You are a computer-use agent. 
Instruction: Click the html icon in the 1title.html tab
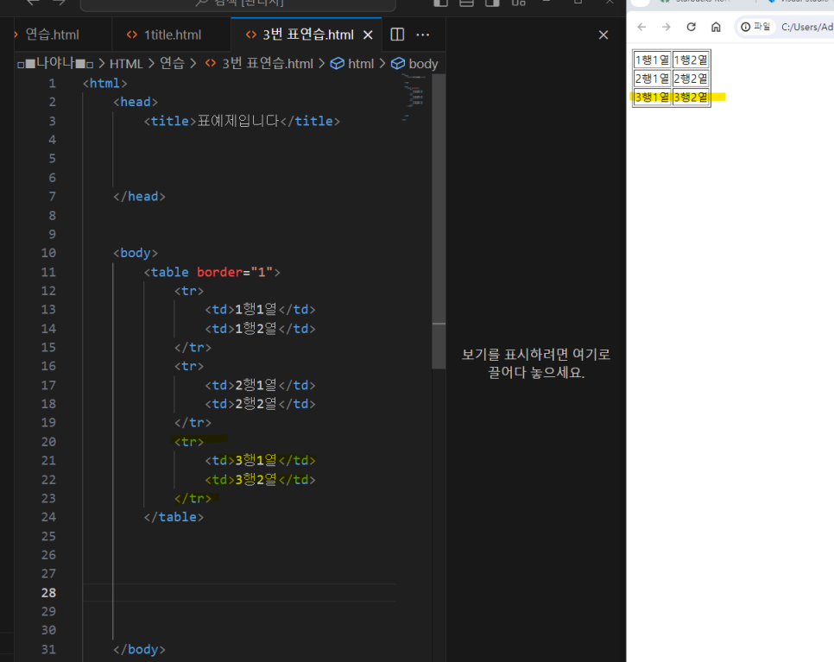pyautogui.click(x=132, y=35)
